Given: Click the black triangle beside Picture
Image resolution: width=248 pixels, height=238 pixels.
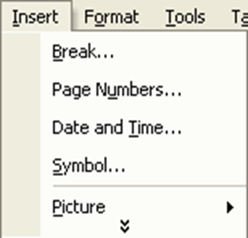Looking at the screenshot, I should [x=230, y=207].
